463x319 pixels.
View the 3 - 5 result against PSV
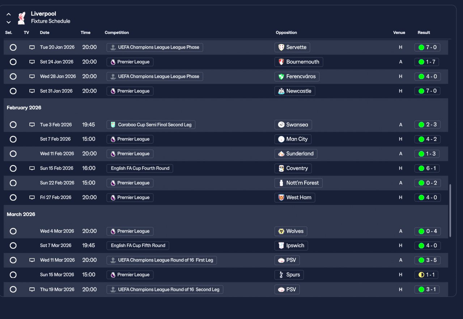tap(428, 260)
